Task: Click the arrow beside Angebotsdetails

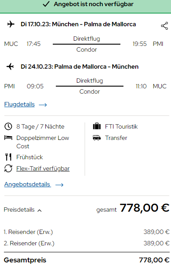Action: (x=59, y=185)
